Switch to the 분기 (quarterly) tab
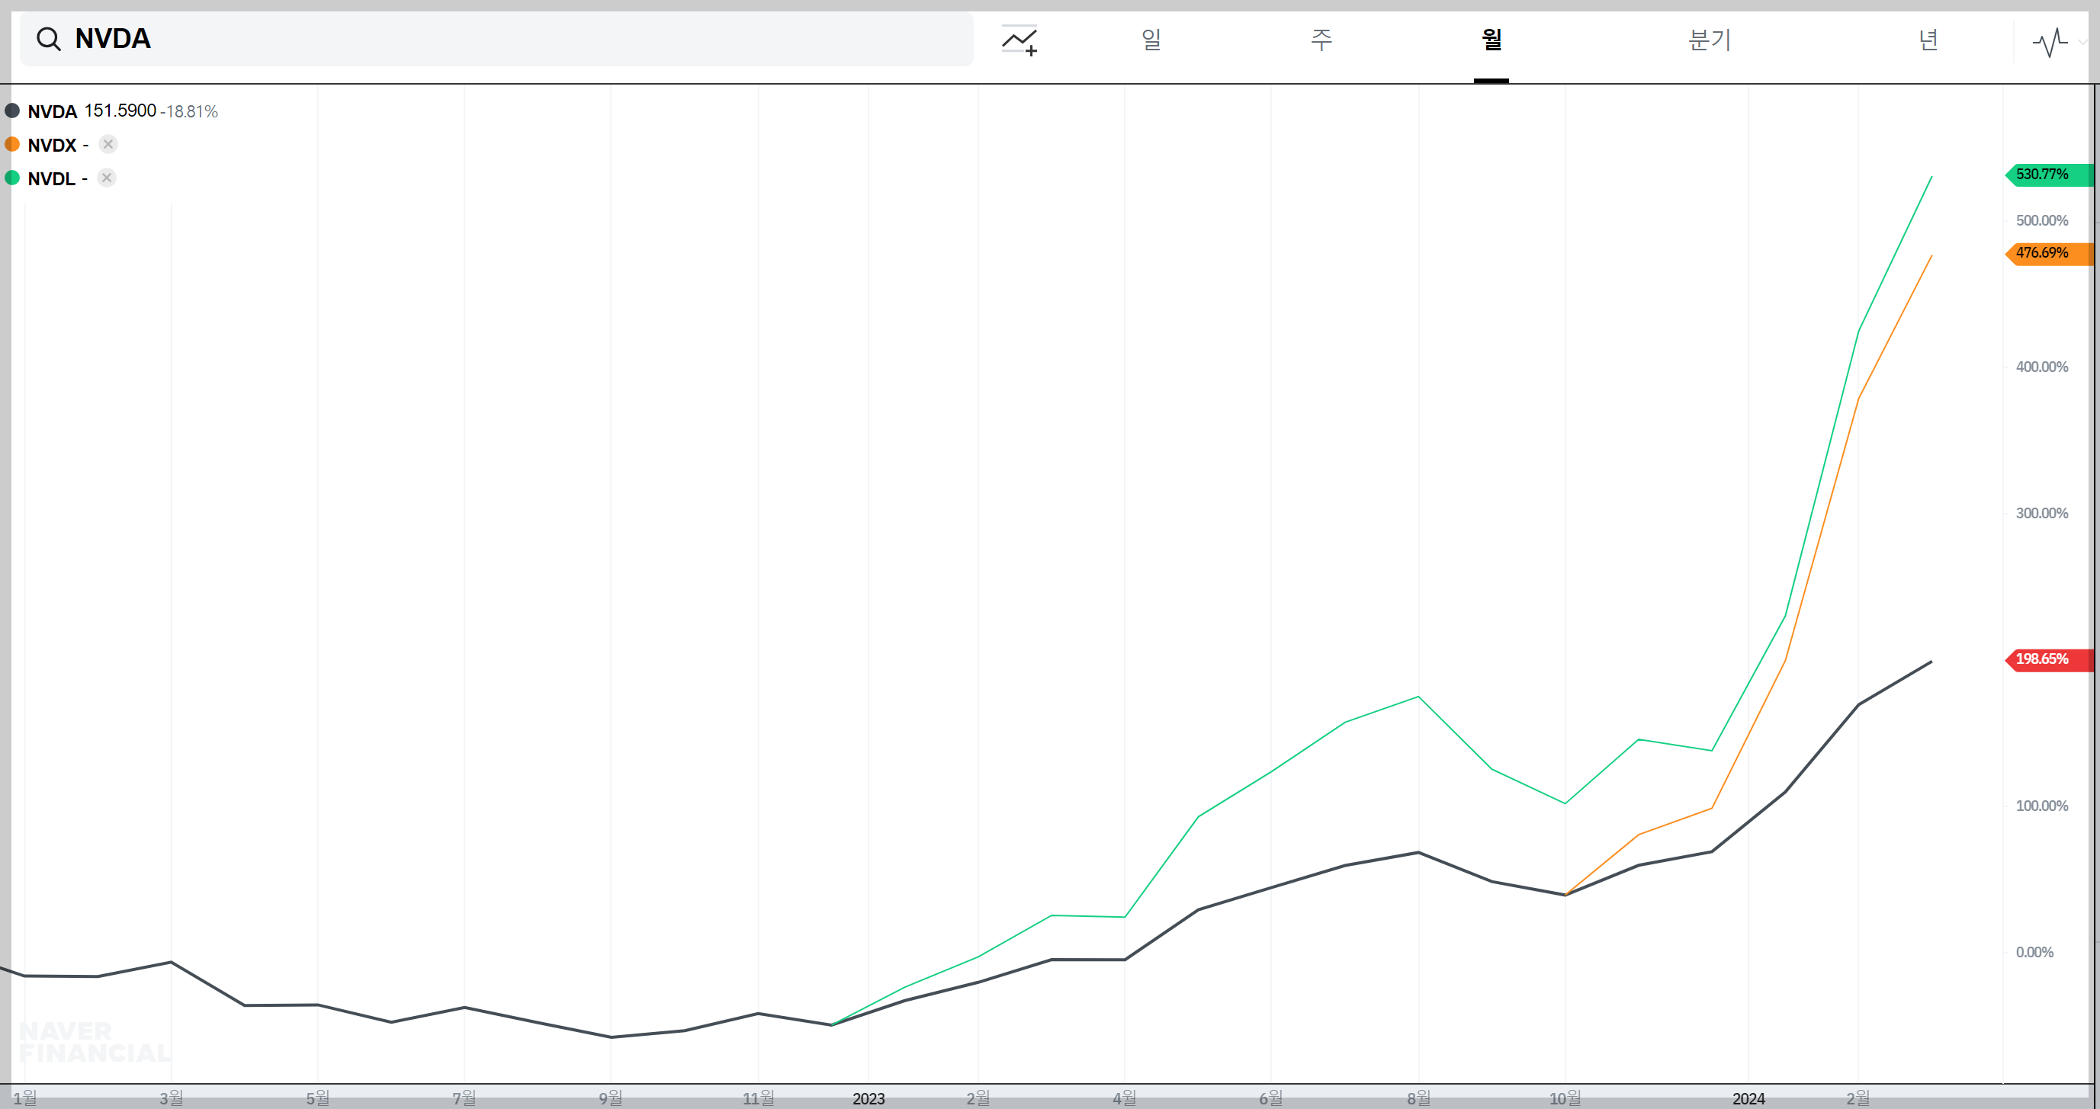Viewport: 2100px width, 1109px height. [1710, 39]
